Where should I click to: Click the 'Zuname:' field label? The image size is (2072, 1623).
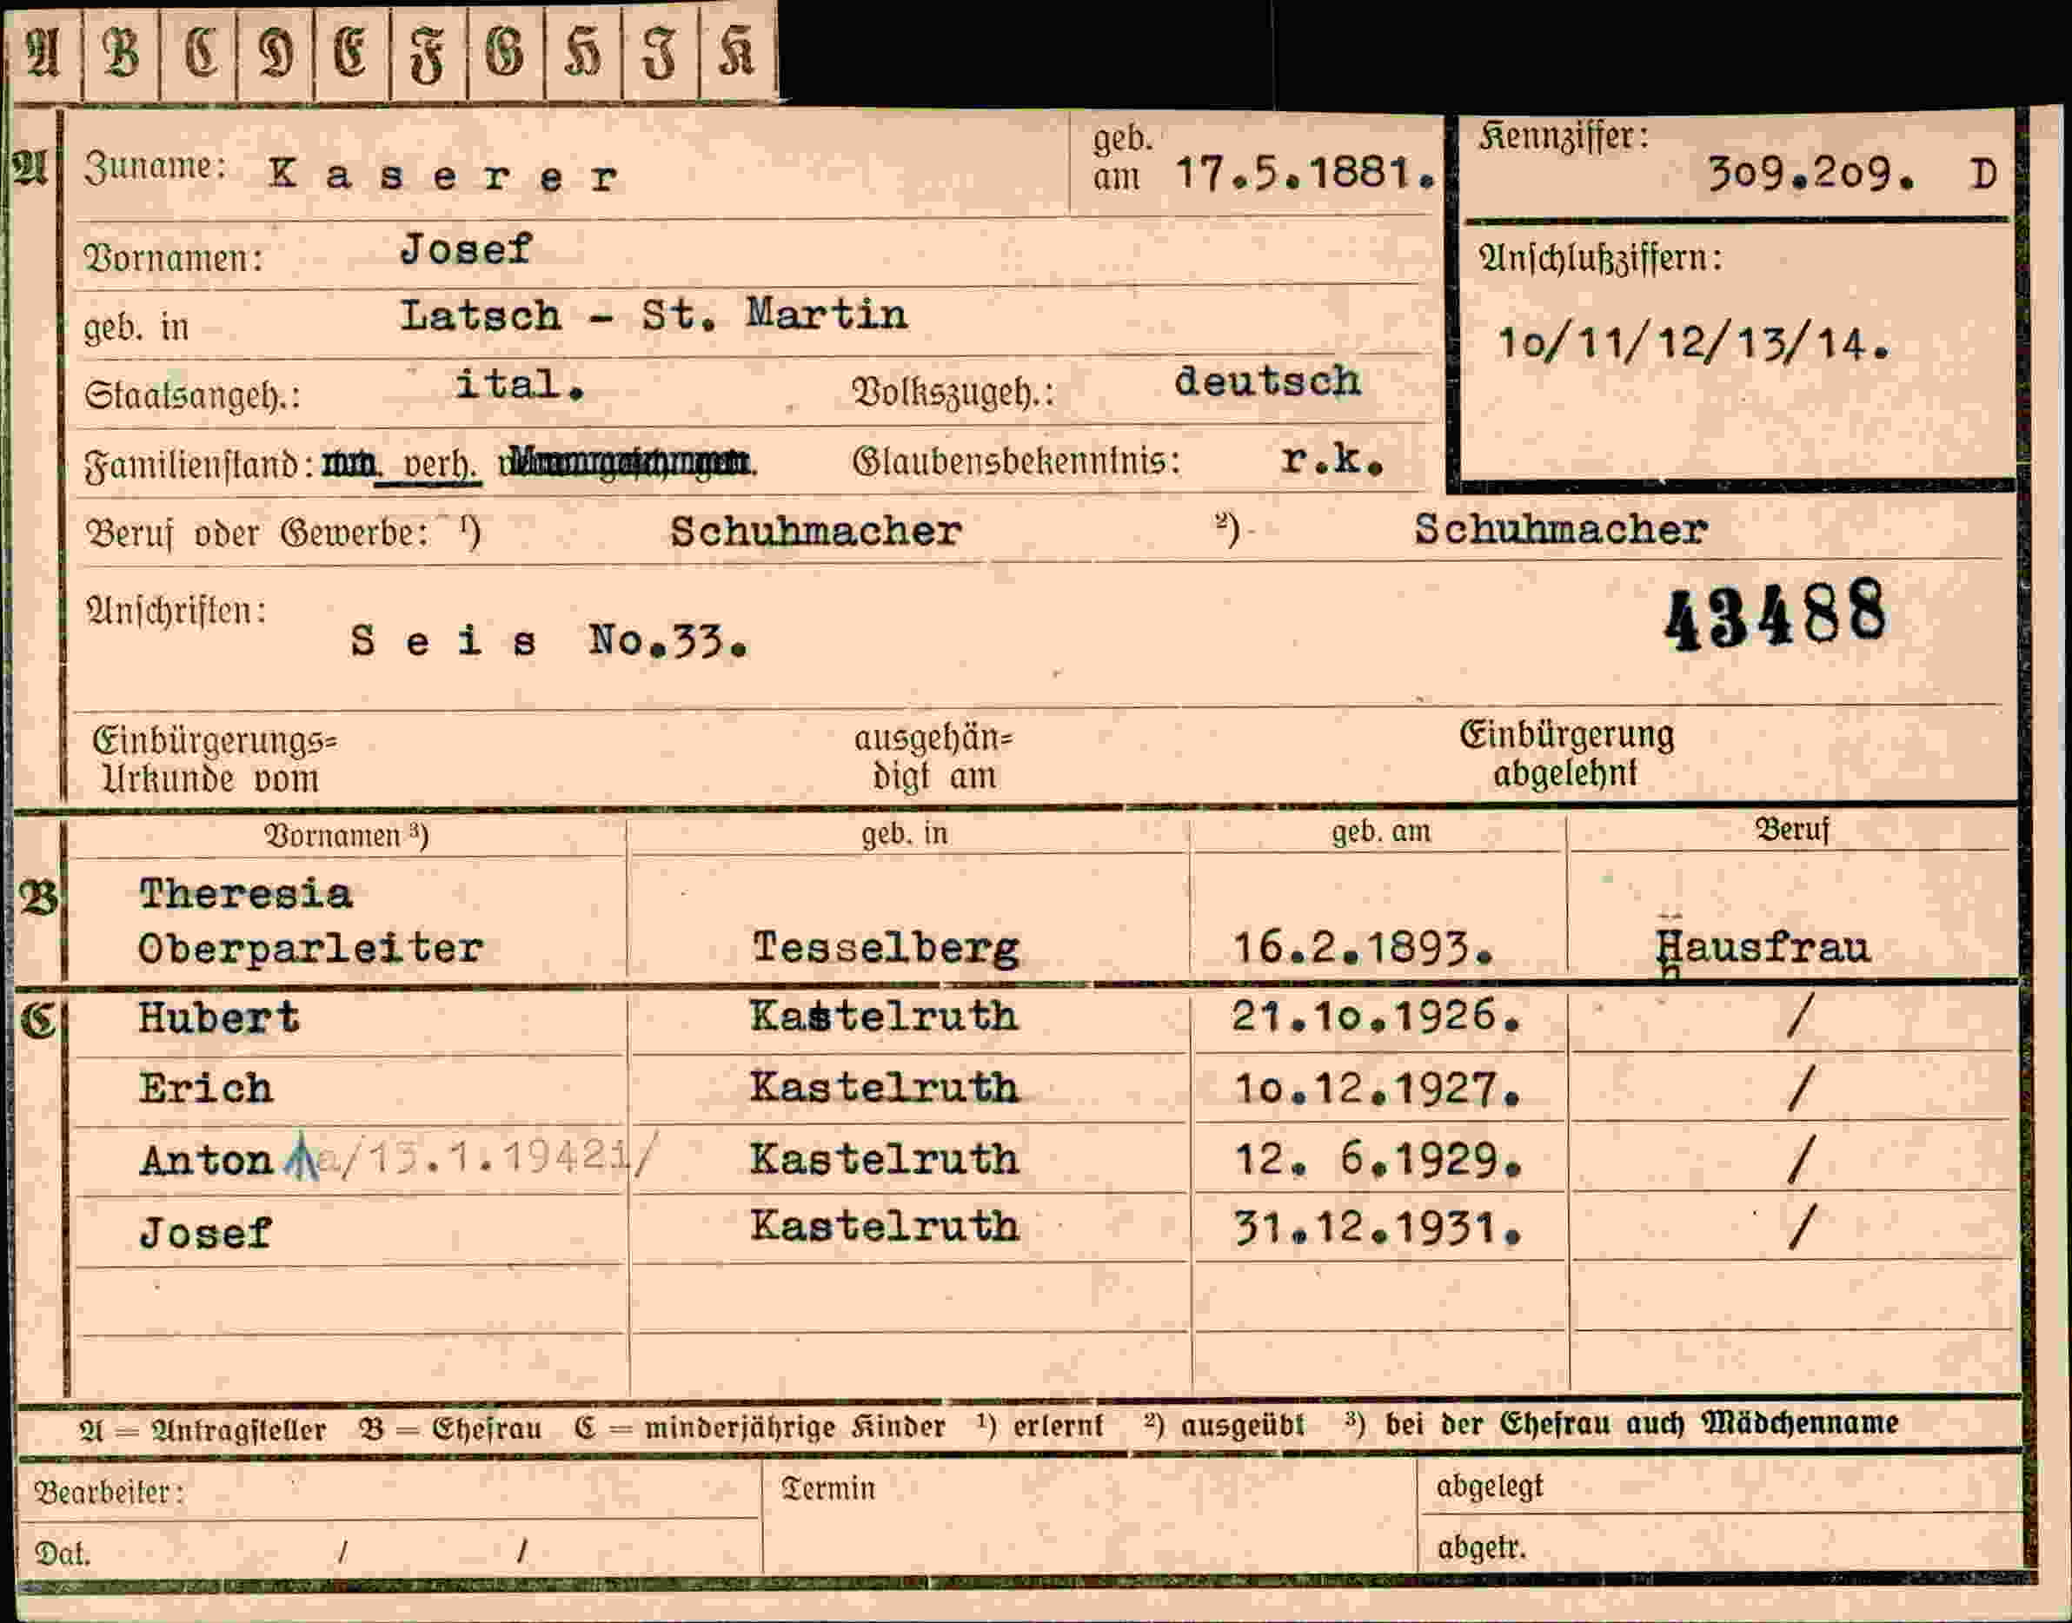(x=155, y=166)
